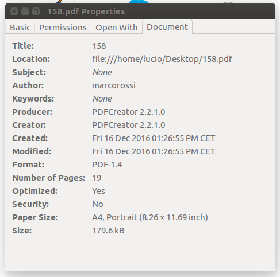
Task: Click the Keywords value None
Action: pyautogui.click(x=102, y=99)
